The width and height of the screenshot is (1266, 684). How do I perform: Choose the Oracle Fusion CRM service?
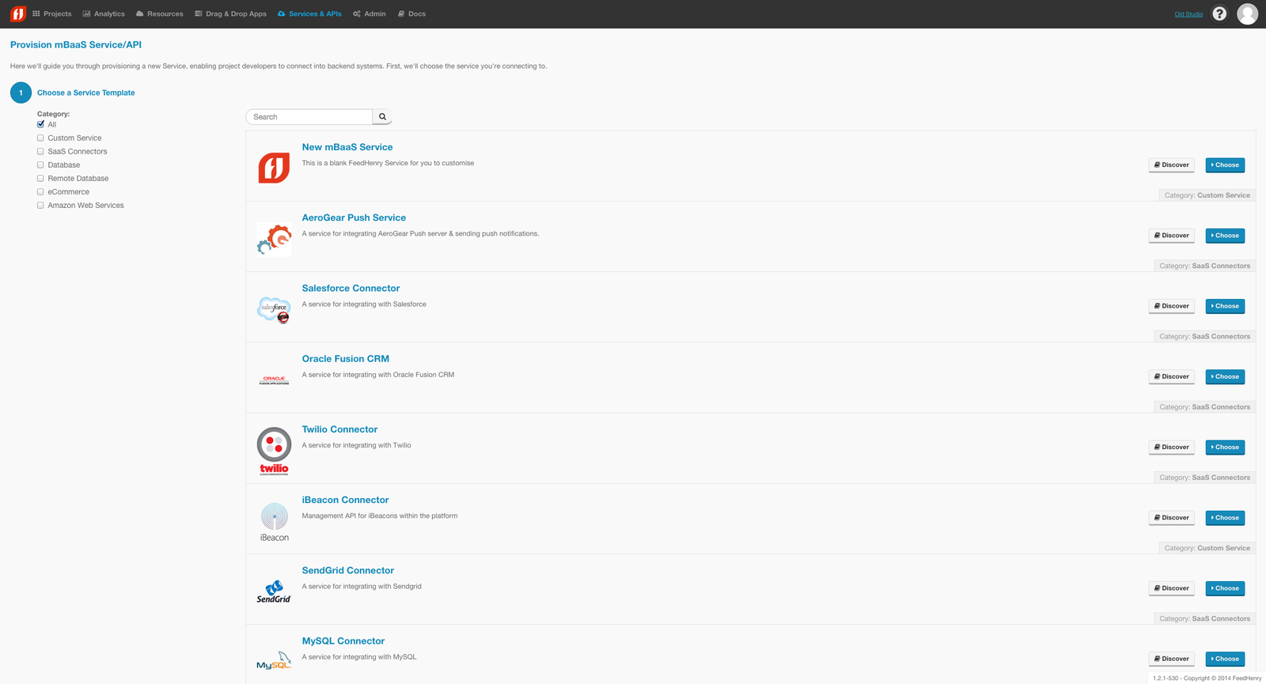[x=1225, y=376]
